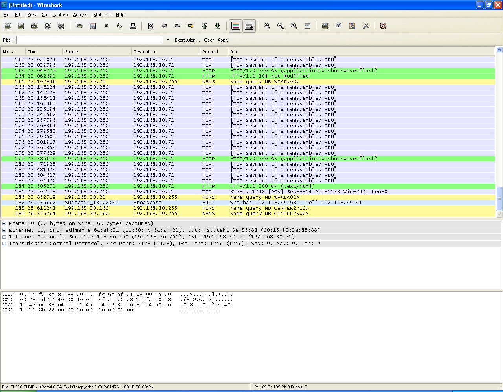This screenshot has width=503, height=392.
Task: Click the Apply filter button
Action: [223, 40]
